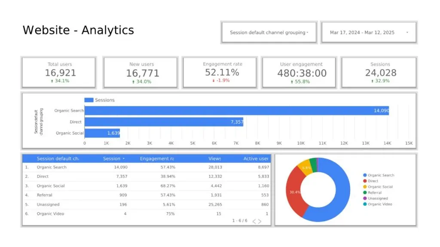The image size is (440, 247).
Task: Click the Direct table row label
Action: click(x=43, y=176)
